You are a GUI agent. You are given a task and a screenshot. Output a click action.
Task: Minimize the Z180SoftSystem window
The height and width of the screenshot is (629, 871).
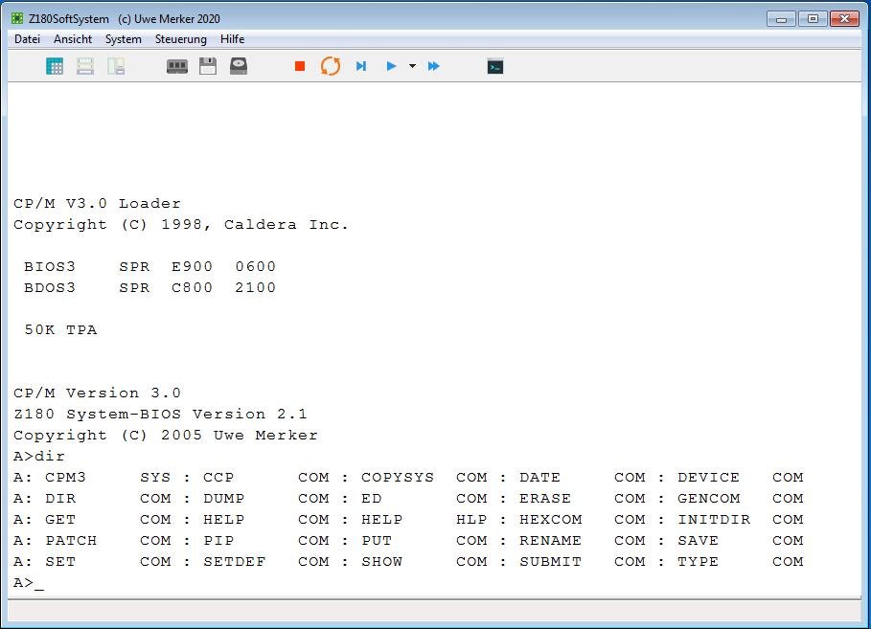click(782, 19)
